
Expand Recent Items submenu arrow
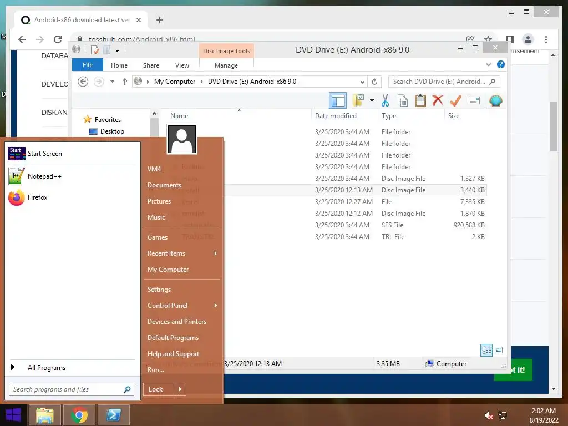[x=216, y=253]
